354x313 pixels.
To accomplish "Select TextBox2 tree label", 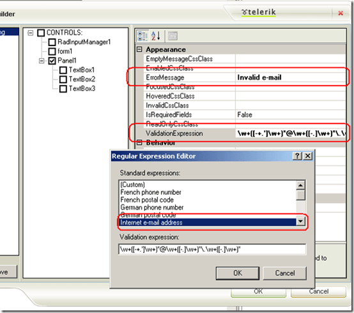I will [x=82, y=79].
